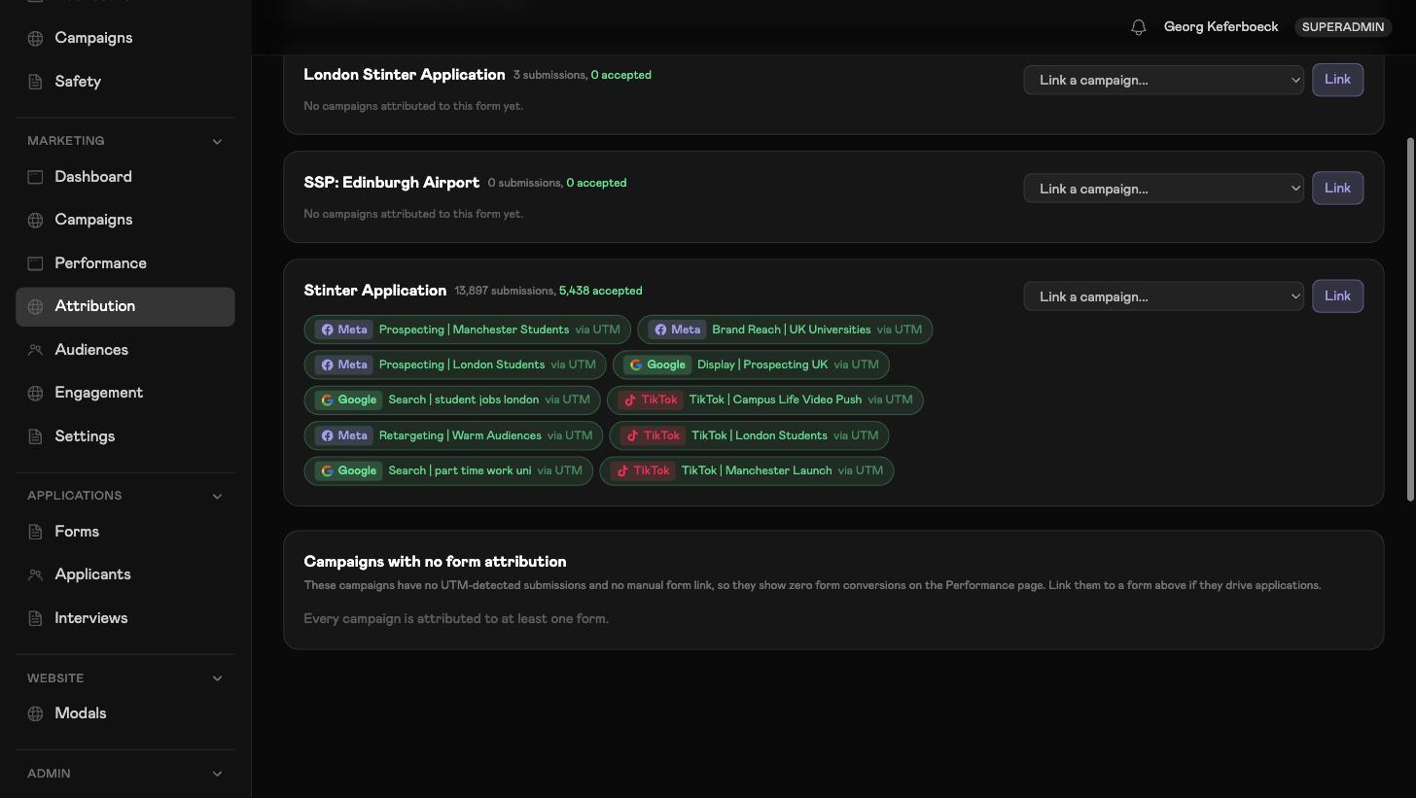
Task: Open the Georg Keferboeck user name
Action: [1221, 27]
